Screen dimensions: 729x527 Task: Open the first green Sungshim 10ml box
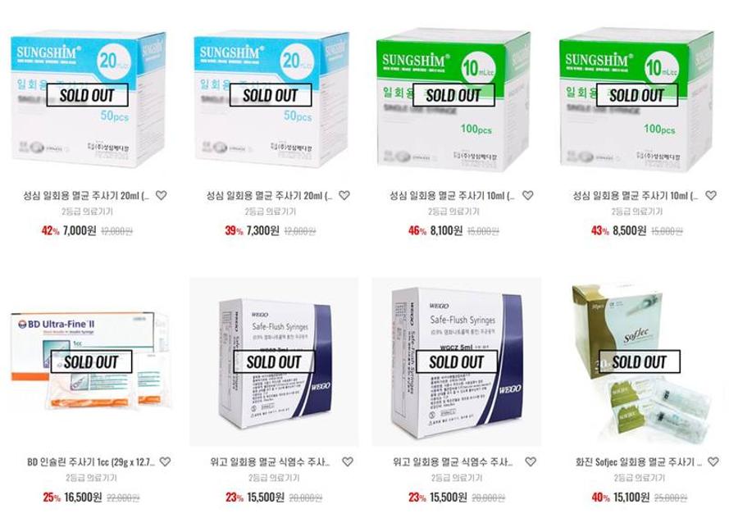point(453,98)
